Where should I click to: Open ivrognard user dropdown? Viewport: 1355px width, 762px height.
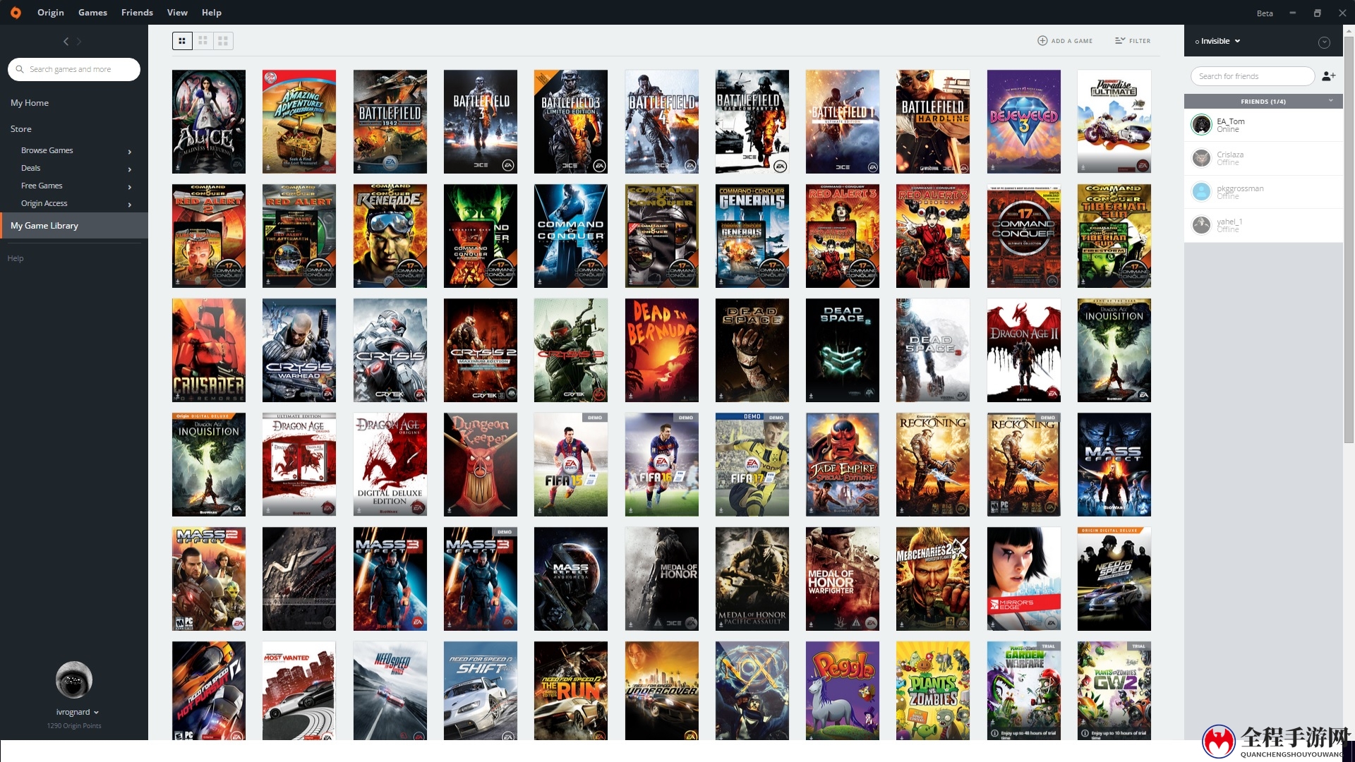pos(77,713)
